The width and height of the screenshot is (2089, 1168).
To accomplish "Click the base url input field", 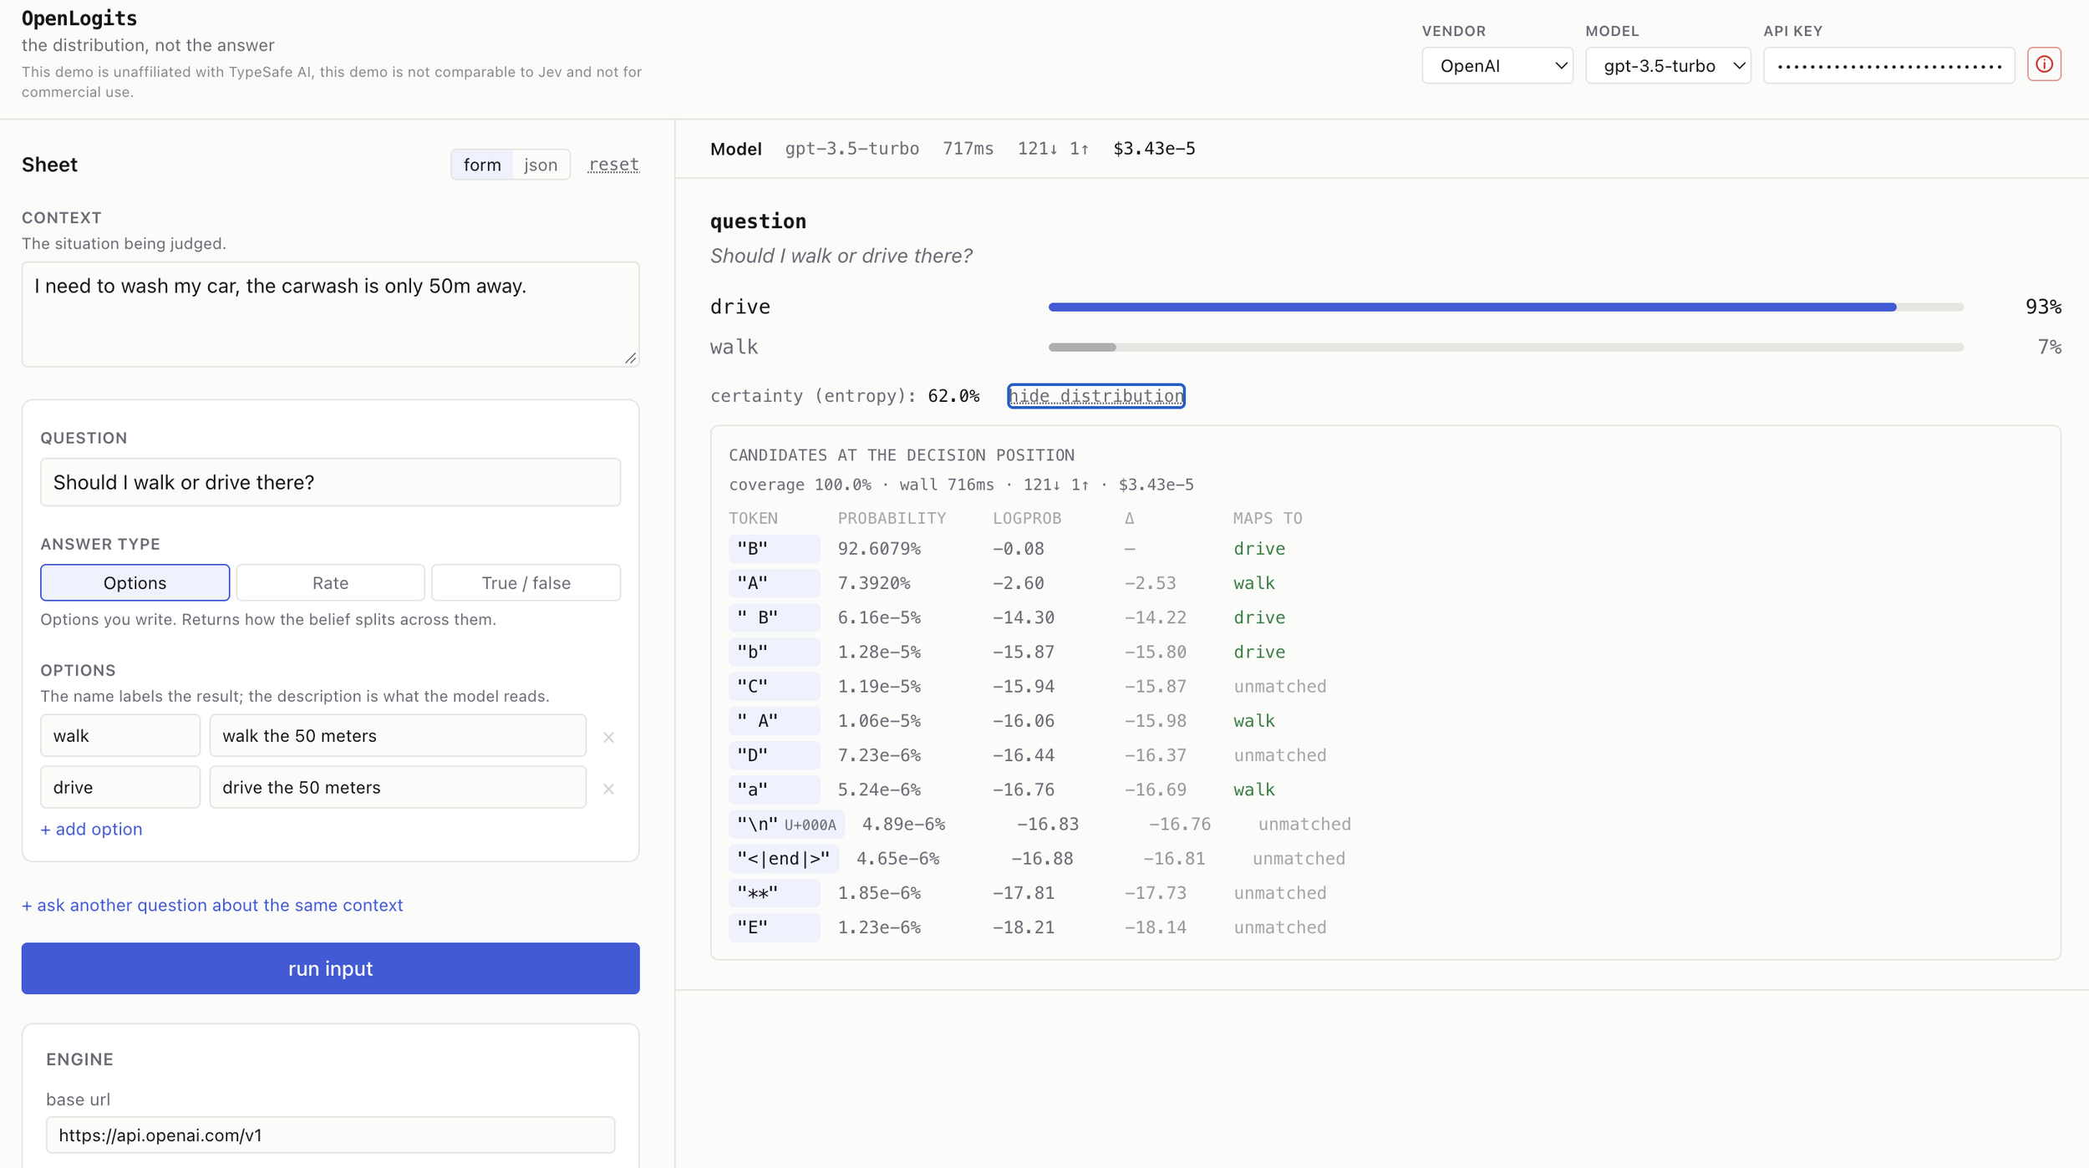I will tap(330, 1135).
